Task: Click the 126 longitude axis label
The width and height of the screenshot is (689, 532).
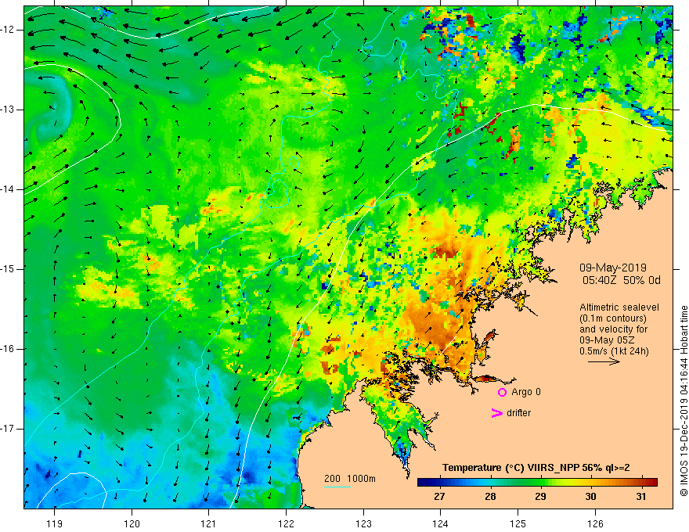Action: pyautogui.click(x=595, y=523)
